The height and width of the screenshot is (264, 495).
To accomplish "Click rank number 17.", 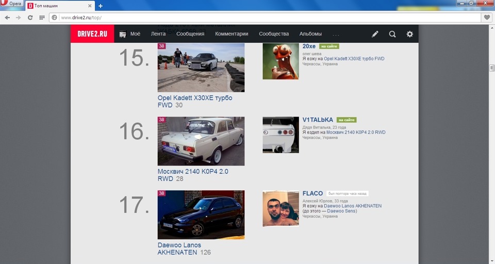I will pos(134,205).
